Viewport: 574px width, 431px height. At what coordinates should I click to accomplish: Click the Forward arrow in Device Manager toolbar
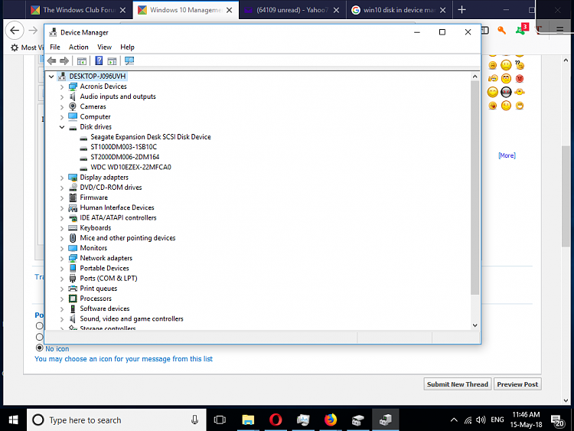tap(64, 60)
